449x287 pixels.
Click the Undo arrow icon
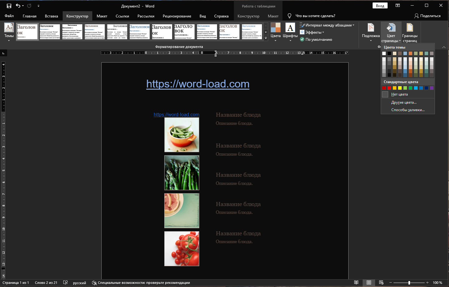point(18,6)
